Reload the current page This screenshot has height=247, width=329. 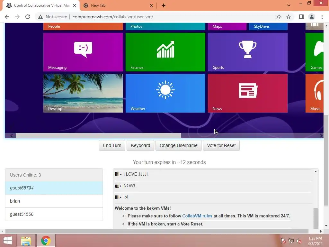point(28,17)
